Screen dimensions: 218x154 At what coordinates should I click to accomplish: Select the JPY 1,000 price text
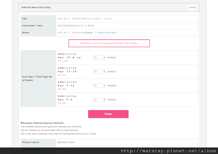point(63,61)
